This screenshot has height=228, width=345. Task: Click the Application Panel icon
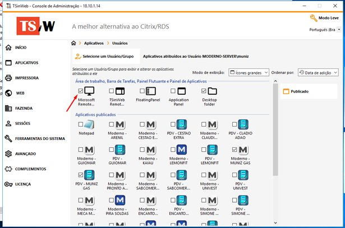coord(181,91)
